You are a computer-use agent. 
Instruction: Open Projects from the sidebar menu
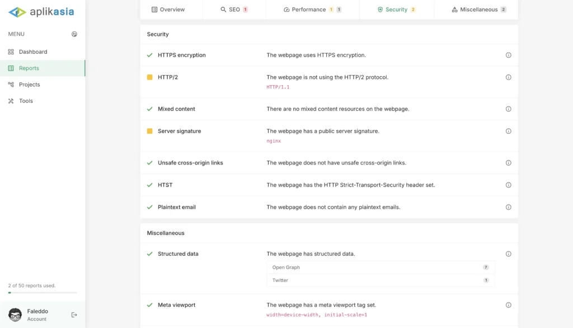coord(29,85)
